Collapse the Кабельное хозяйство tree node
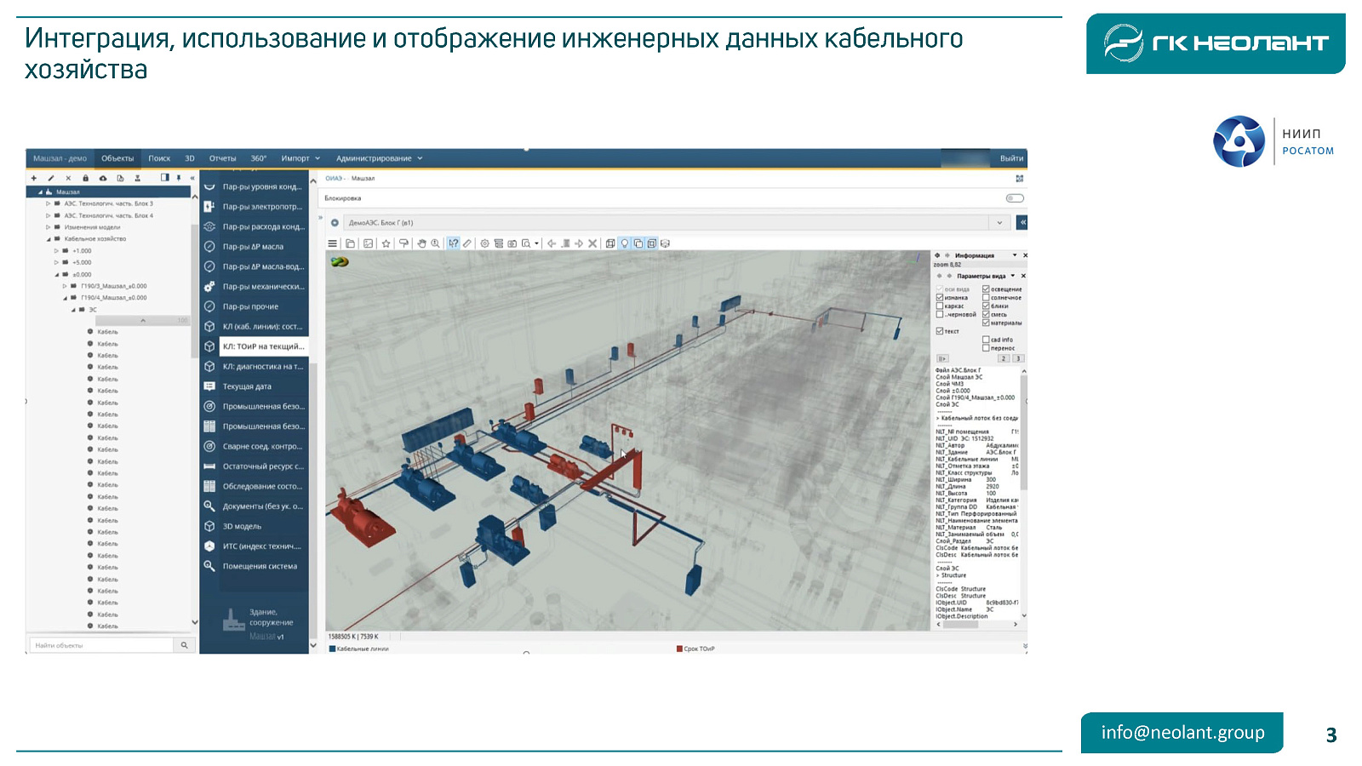The image size is (1362, 766). (49, 239)
